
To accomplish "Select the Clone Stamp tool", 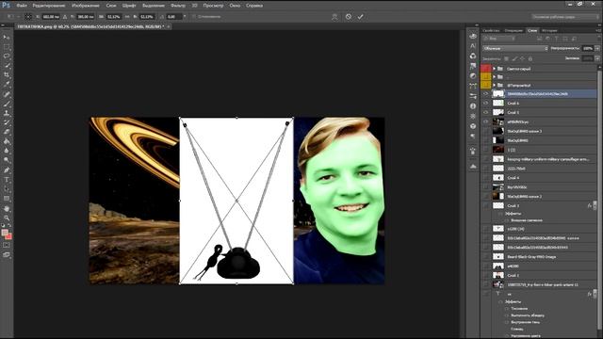I will 7,113.
